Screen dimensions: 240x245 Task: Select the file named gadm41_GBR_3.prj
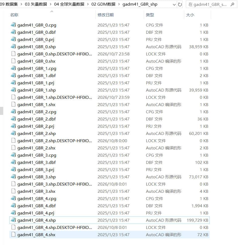(36, 170)
